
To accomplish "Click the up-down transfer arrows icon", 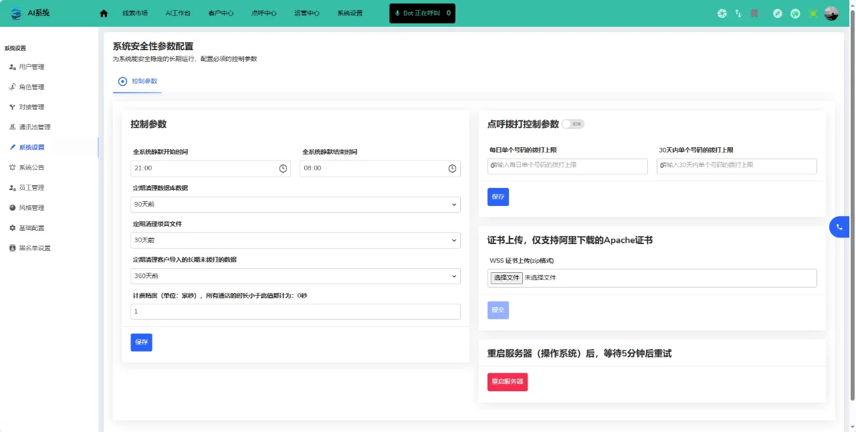I will 738,13.
